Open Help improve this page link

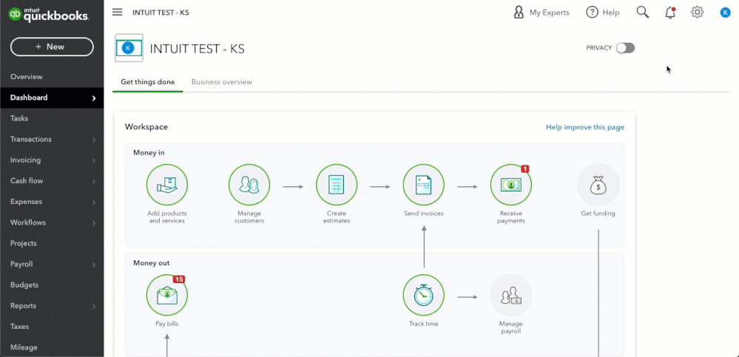(585, 127)
